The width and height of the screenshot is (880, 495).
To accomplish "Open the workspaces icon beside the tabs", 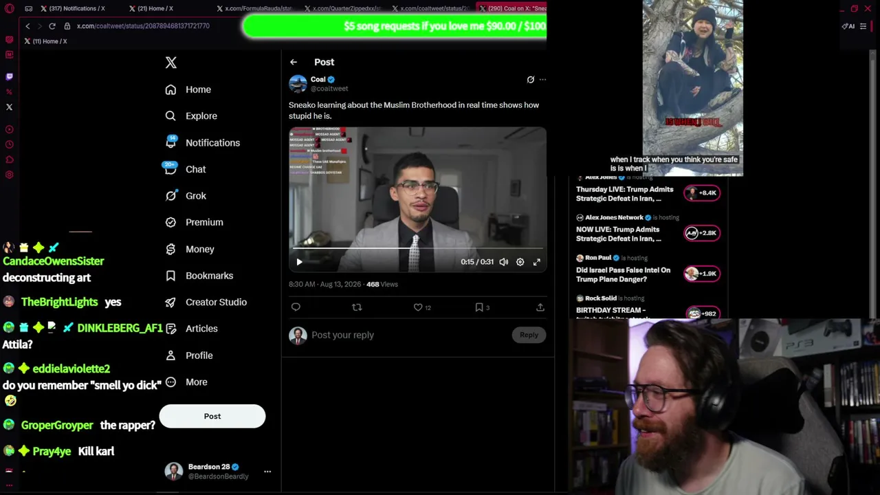I will (28, 9).
